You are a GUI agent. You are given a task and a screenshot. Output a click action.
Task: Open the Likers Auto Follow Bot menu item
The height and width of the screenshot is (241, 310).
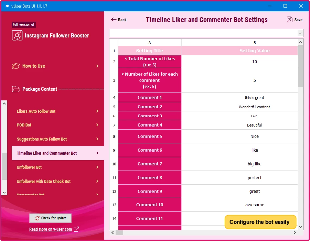pos(58,111)
